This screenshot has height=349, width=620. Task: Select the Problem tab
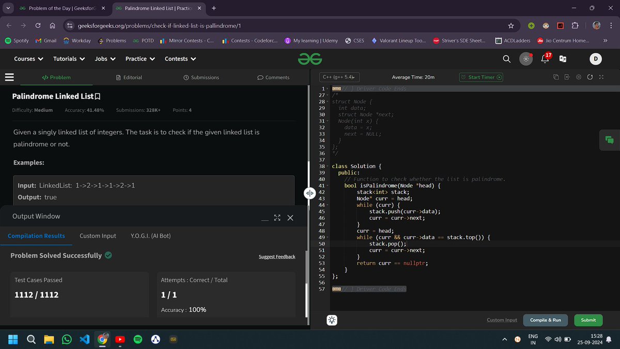click(x=56, y=78)
